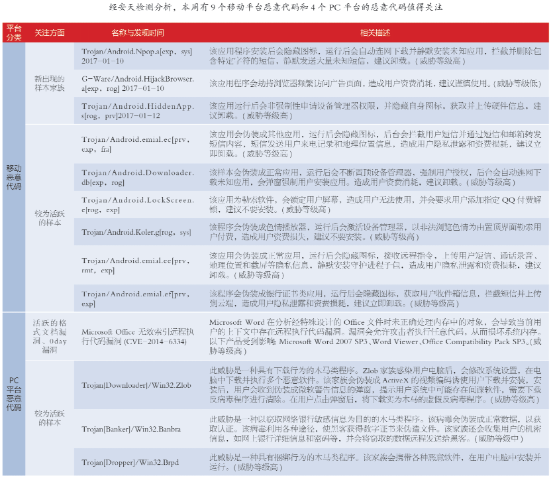Viewport: 553px width, 480px height.
Task: Select Trojan/Android.Koler.g name cell
Action: (138, 232)
